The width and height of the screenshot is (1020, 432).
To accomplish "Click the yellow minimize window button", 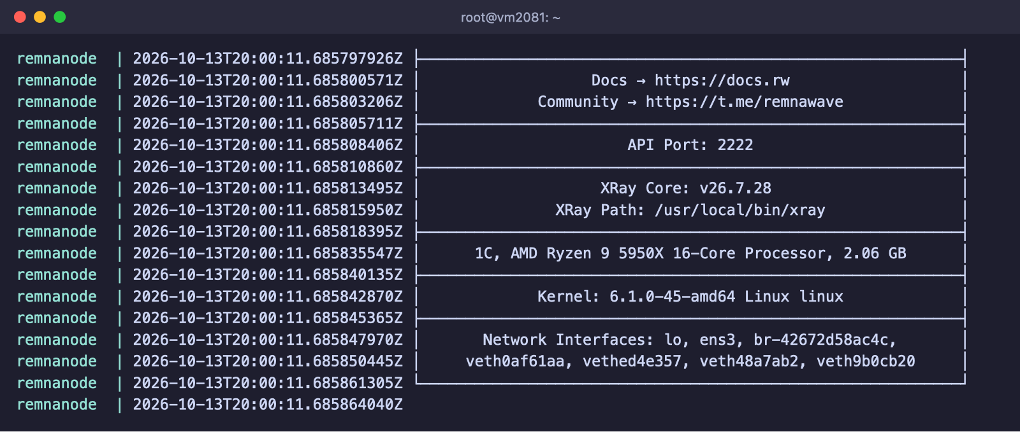I will tap(40, 17).
